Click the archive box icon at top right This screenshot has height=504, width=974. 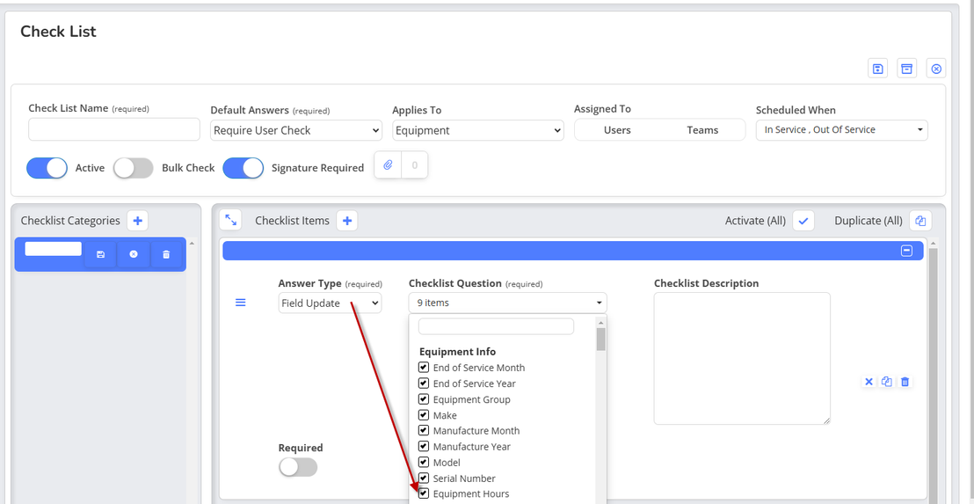(907, 69)
